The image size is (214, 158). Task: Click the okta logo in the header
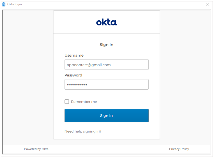coord(107,22)
